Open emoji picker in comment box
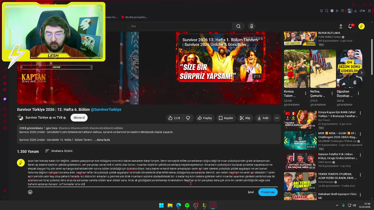This screenshot has width=374, height=210. tap(30, 192)
